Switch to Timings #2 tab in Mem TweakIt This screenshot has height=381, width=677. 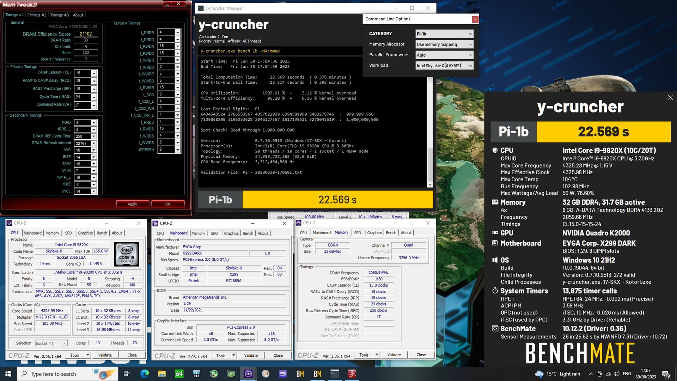coord(37,15)
